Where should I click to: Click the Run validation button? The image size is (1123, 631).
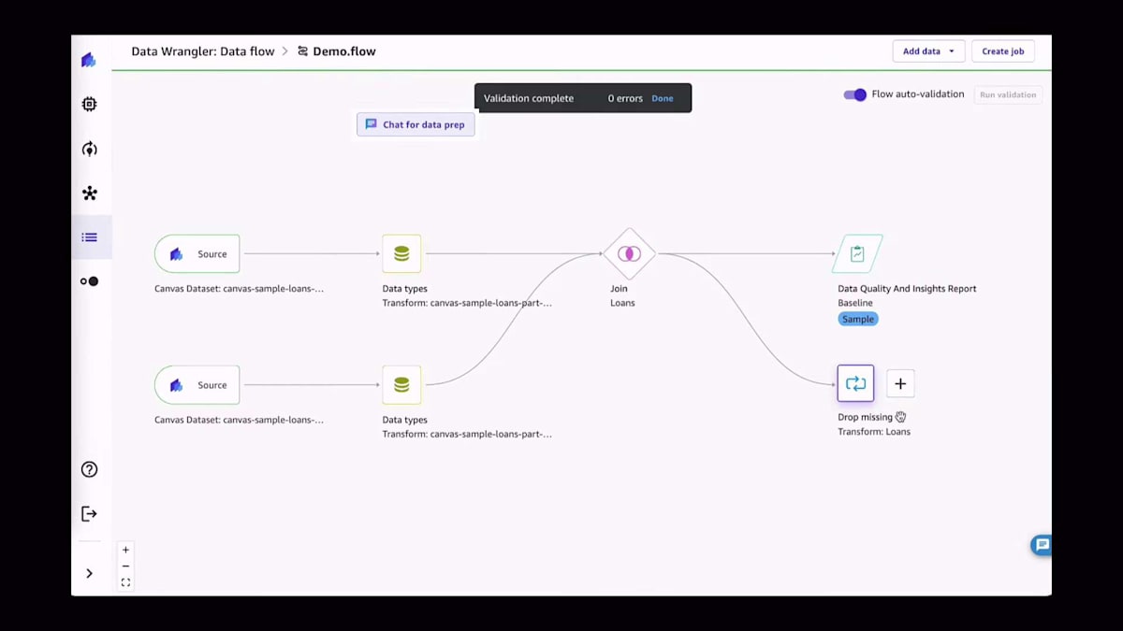point(1008,94)
